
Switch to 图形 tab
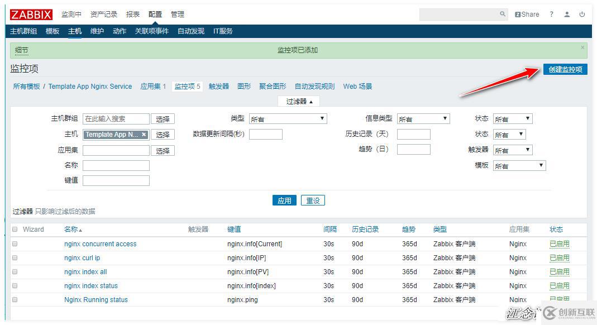(x=244, y=87)
